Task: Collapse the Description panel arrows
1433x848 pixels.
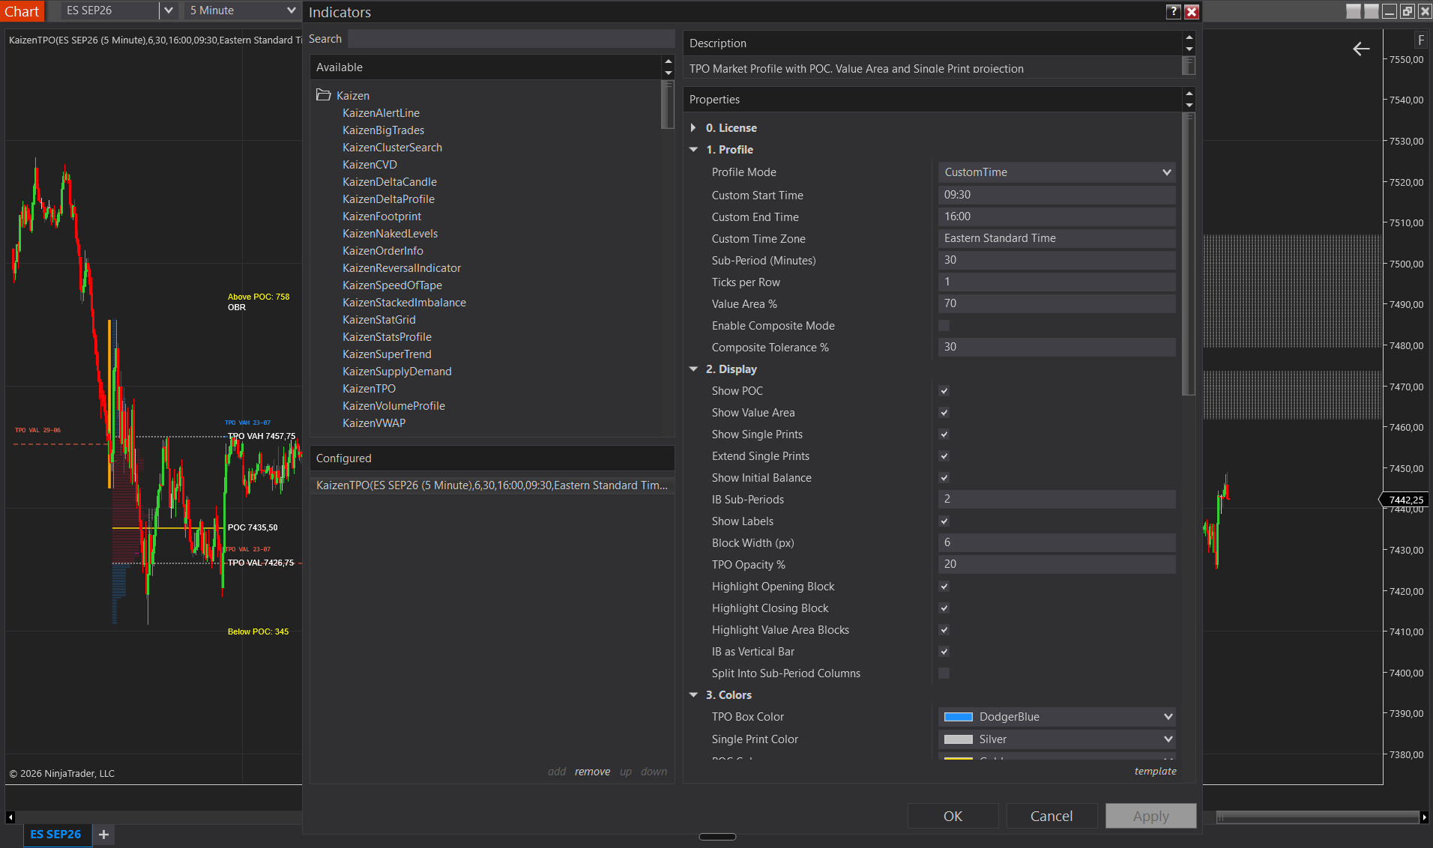Action: (x=1189, y=43)
